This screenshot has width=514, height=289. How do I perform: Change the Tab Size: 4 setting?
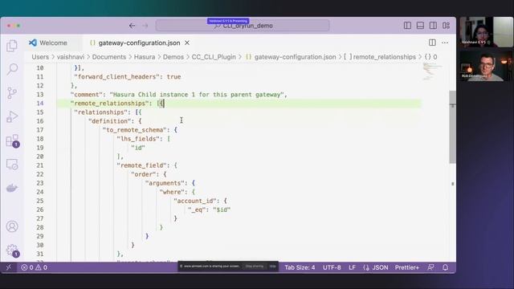(300, 267)
